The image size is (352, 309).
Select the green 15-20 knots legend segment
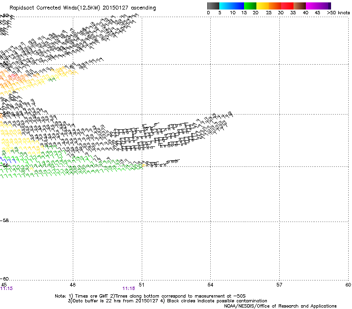point(250,6)
